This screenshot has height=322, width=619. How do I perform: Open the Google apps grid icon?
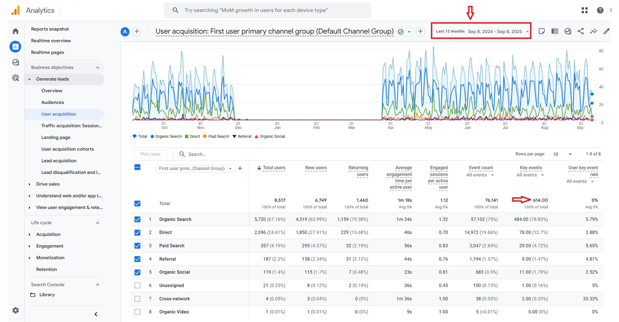[x=585, y=10]
